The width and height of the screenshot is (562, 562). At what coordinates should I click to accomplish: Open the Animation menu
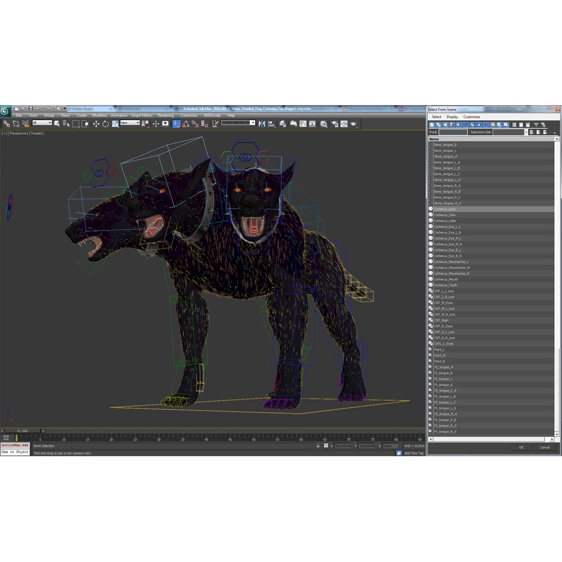[x=119, y=116]
